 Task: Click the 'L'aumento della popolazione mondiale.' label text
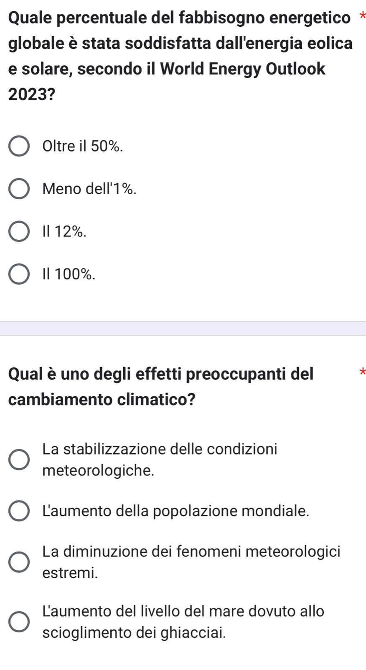pos(176,511)
